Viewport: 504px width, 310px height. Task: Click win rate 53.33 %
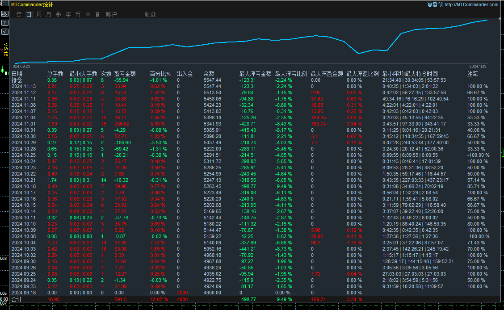pos(476,117)
